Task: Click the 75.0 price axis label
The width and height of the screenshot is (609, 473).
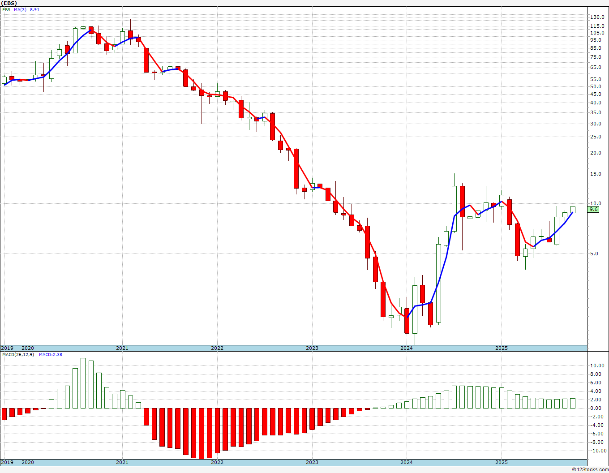Action: tap(596, 57)
